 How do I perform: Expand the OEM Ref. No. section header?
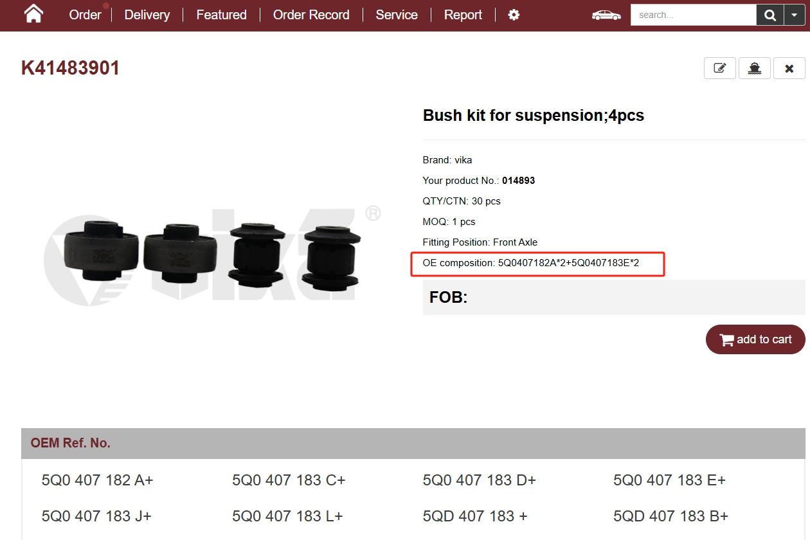[x=71, y=443]
